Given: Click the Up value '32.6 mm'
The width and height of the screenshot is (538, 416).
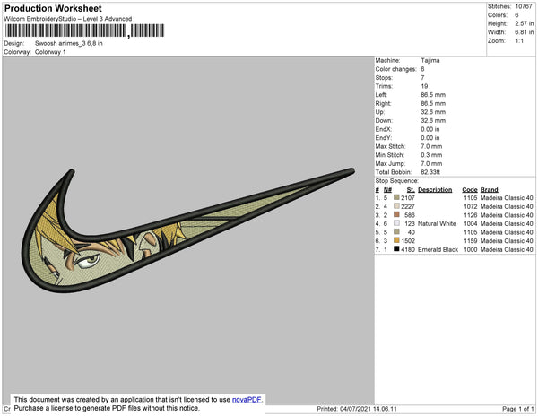Looking at the screenshot, I should point(433,112).
